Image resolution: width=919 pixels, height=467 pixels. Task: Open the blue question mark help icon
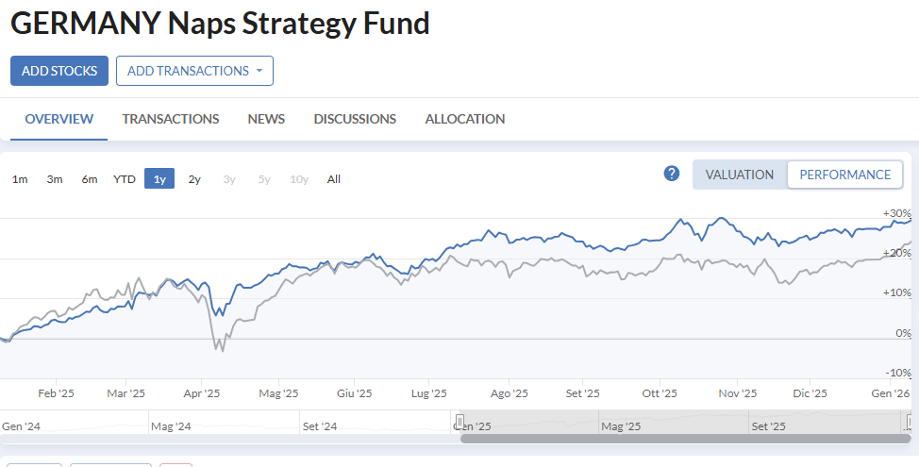coord(672,174)
